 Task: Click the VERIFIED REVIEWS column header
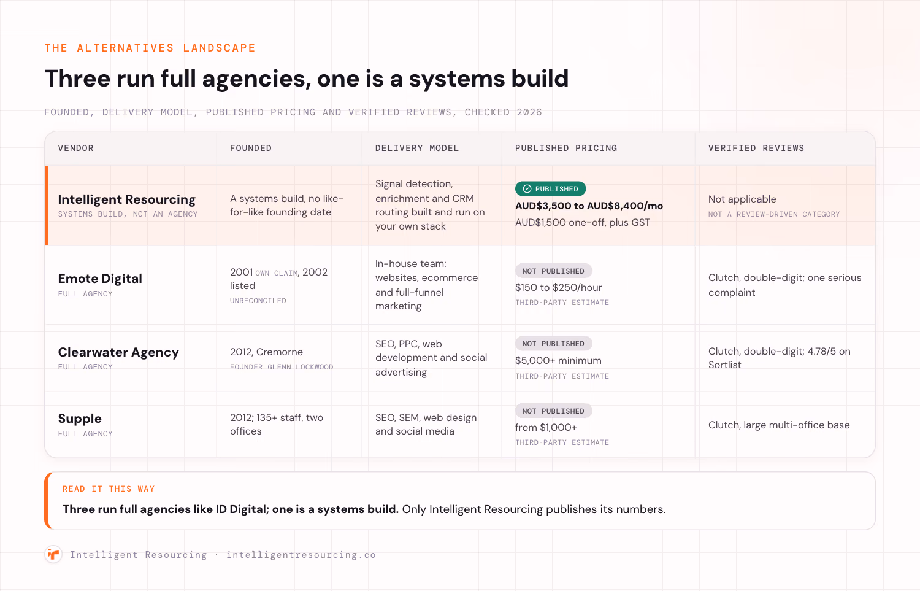click(x=756, y=148)
